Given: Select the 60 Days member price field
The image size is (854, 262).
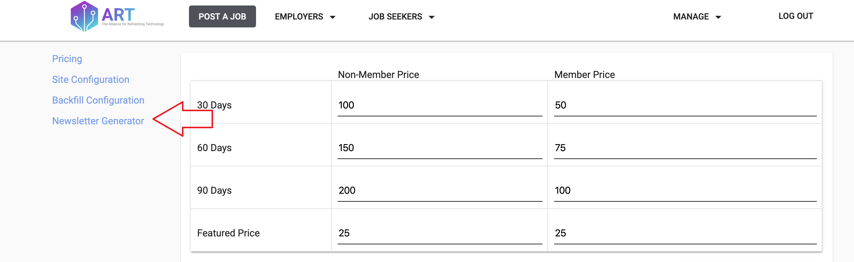Looking at the screenshot, I should pos(685,148).
